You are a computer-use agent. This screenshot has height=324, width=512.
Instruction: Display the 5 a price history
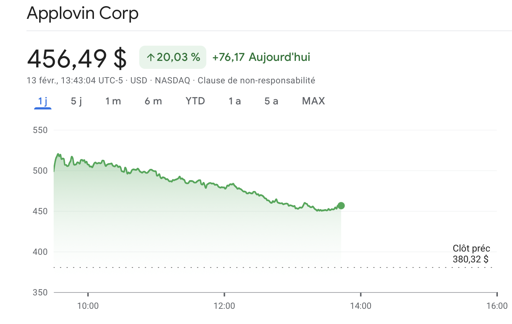tap(271, 101)
